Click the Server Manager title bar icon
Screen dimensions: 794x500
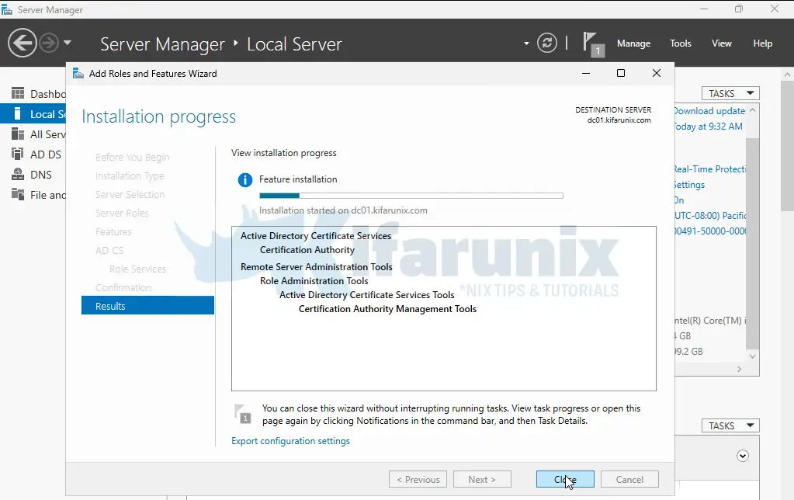point(7,9)
